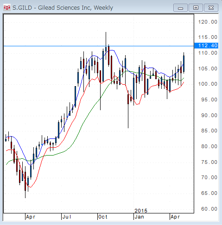Close the Gilead Sciences chart window
The image size is (222, 225).
(211, 8)
